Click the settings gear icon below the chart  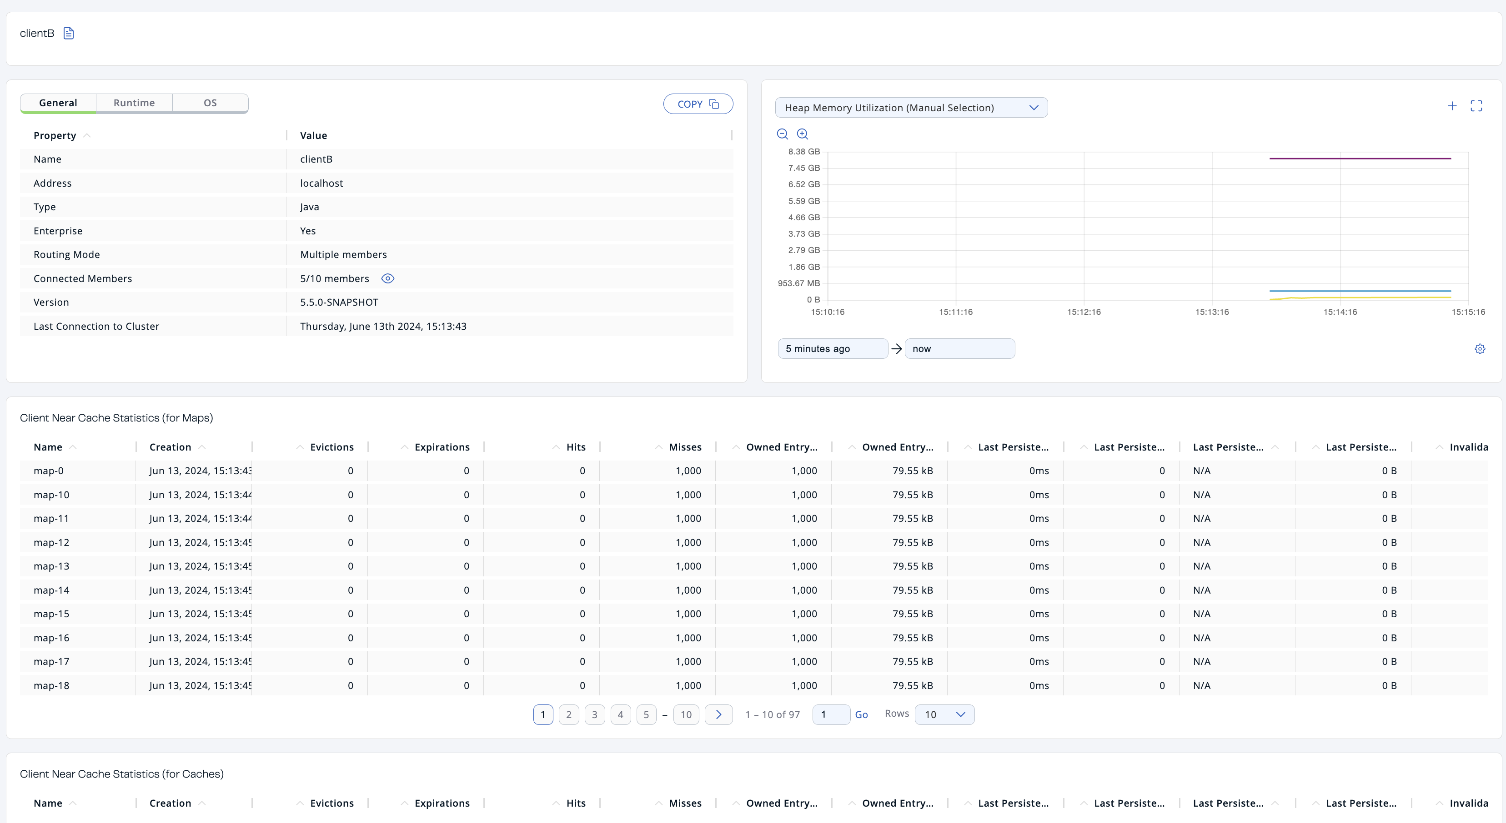click(x=1481, y=349)
